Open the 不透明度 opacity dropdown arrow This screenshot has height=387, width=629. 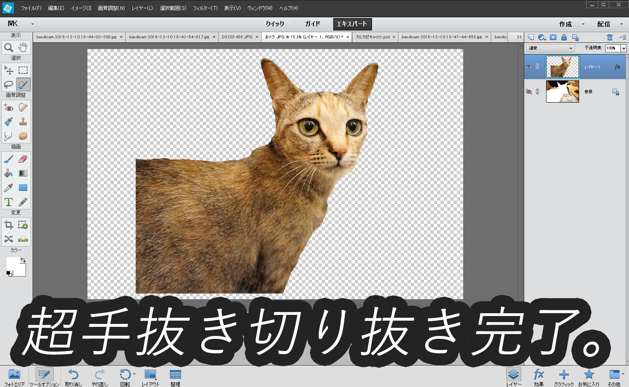[x=624, y=48]
